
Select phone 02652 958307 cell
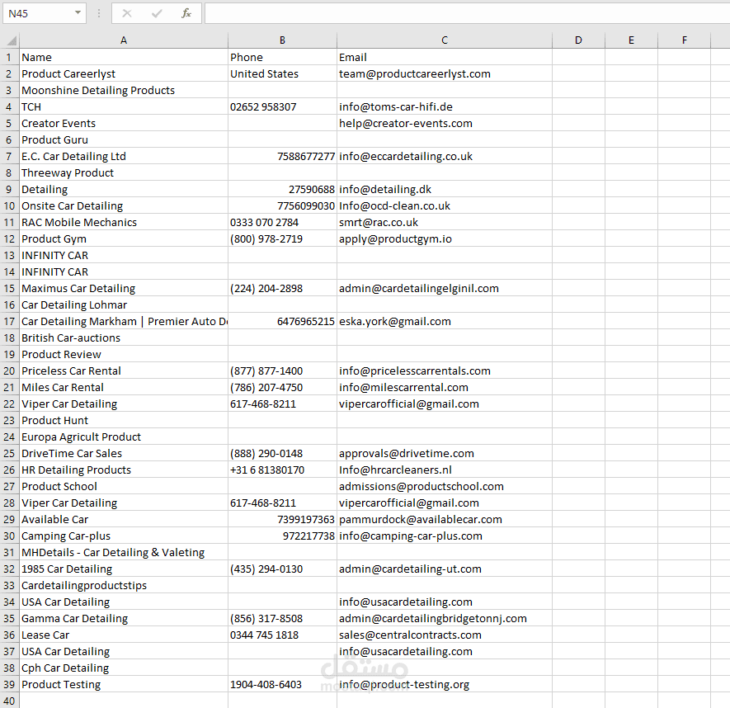pos(282,106)
